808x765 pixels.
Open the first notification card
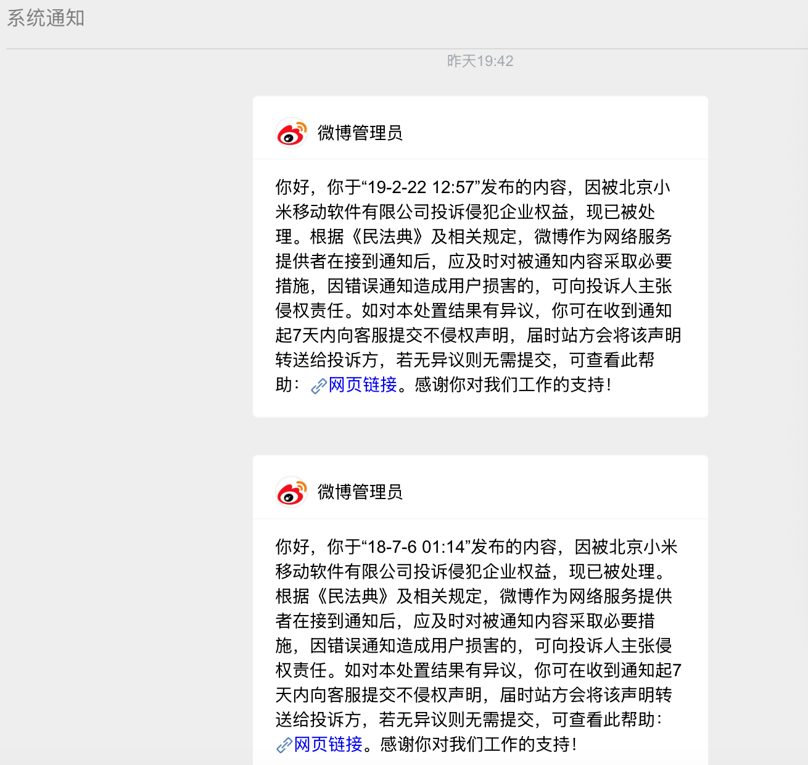pos(480,256)
